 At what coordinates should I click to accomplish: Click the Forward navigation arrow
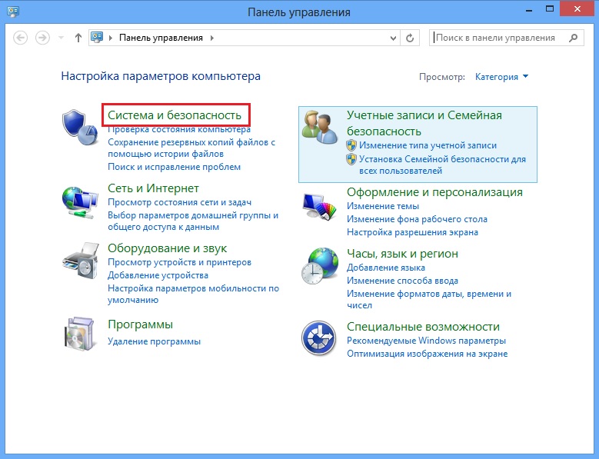[42, 38]
